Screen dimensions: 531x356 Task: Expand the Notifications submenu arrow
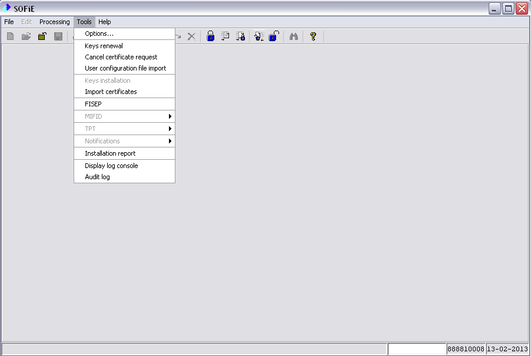[x=170, y=141]
